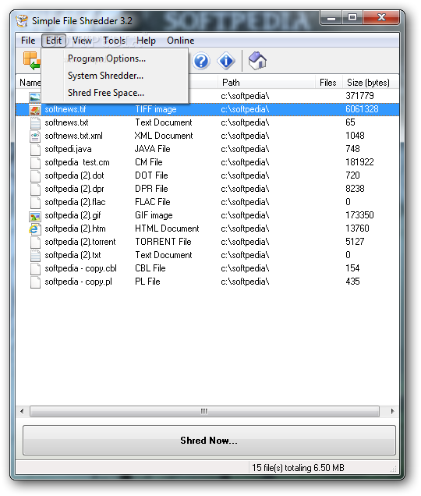421x496 pixels.
Task: Open the home page house icon
Action: (x=257, y=61)
